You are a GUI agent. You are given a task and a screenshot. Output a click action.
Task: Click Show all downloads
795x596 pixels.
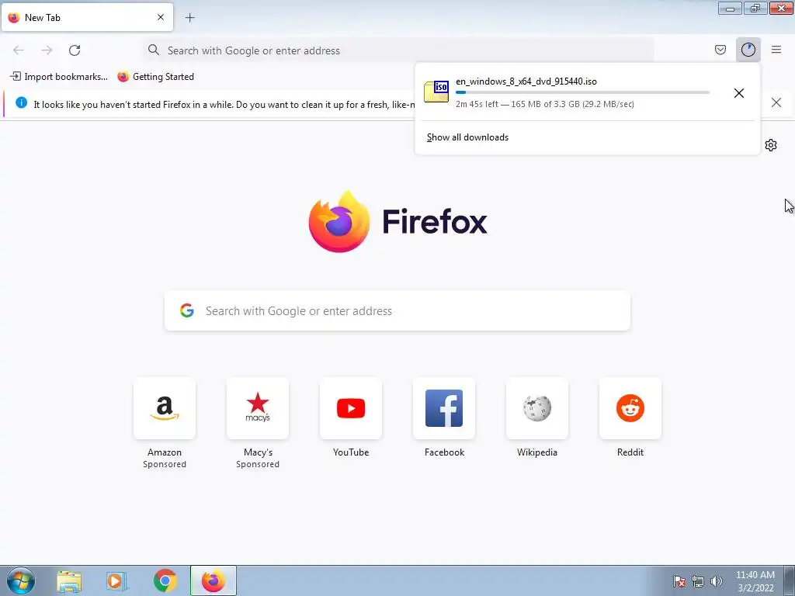[x=467, y=137]
